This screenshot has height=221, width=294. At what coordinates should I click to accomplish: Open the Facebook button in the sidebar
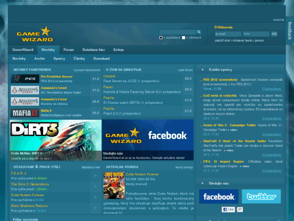219,197
